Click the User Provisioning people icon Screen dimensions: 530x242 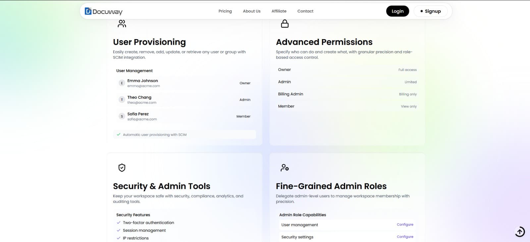[122, 24]
